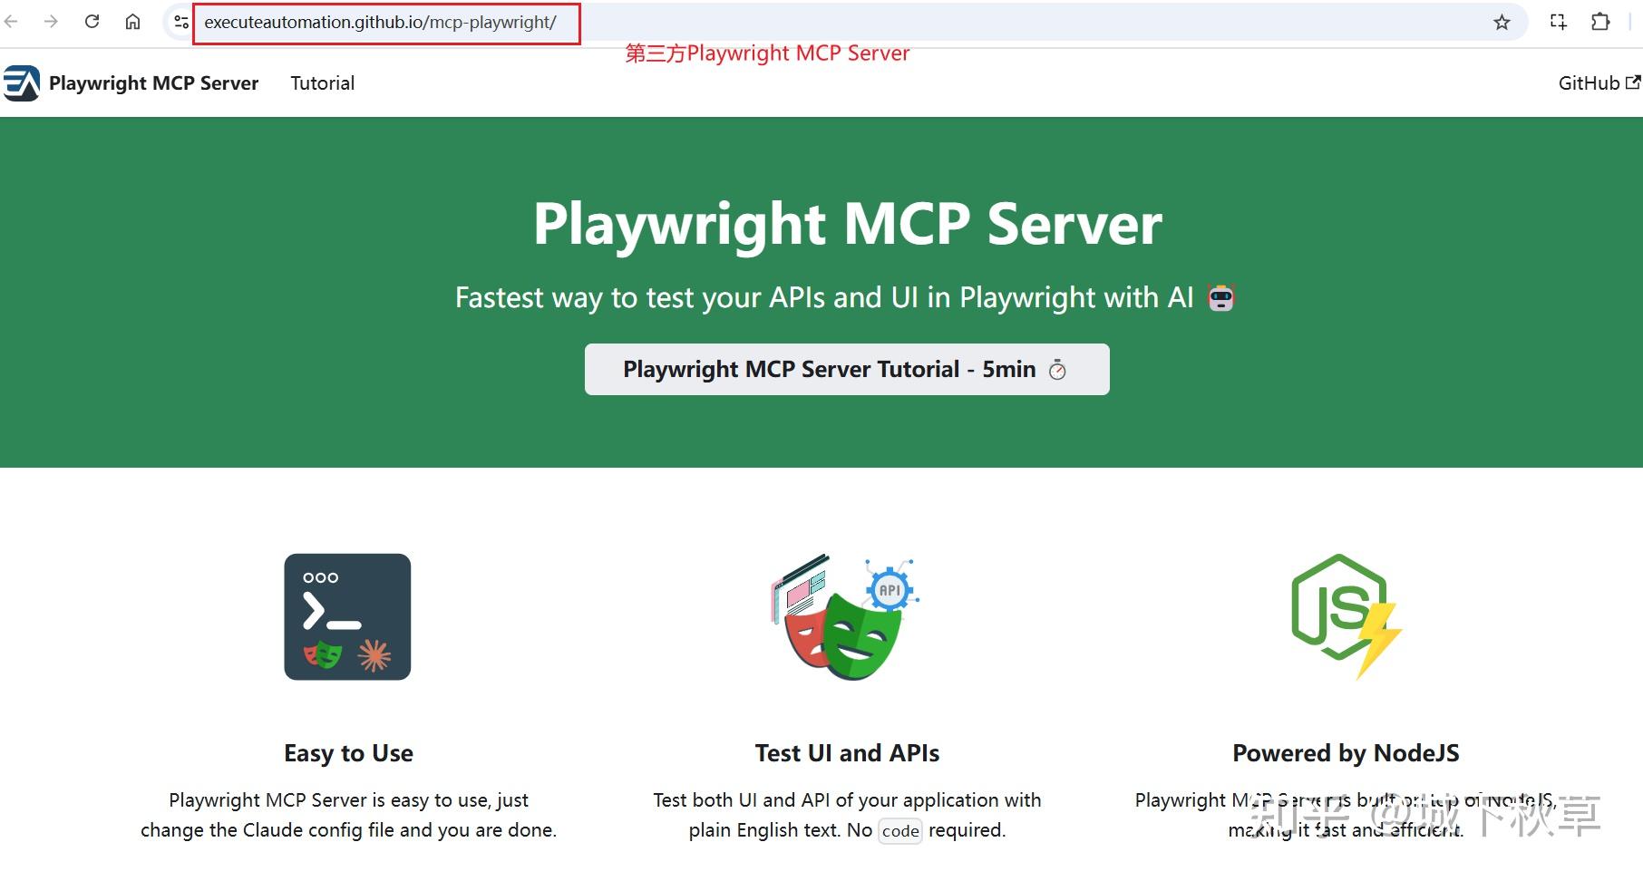This screenshot has height=881, width=1643.
Task: Open the browser extensions icon
Action: click(x=1600, y=22)
